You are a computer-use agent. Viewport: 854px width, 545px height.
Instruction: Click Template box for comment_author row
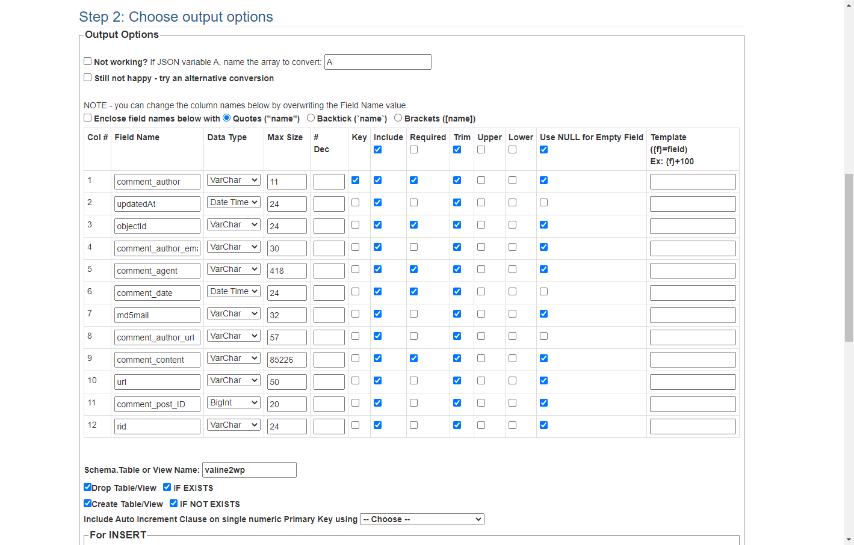(x=693, y=182)
